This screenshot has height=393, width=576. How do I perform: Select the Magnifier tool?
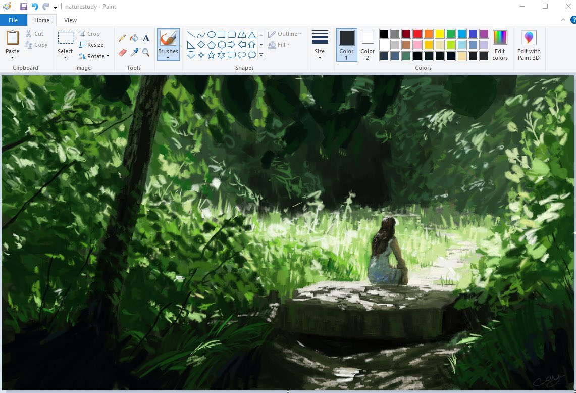click(146, 53)
